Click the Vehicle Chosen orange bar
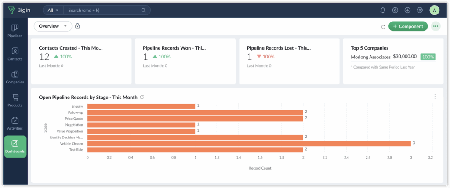The image size is (450, 188). point(249,144)
